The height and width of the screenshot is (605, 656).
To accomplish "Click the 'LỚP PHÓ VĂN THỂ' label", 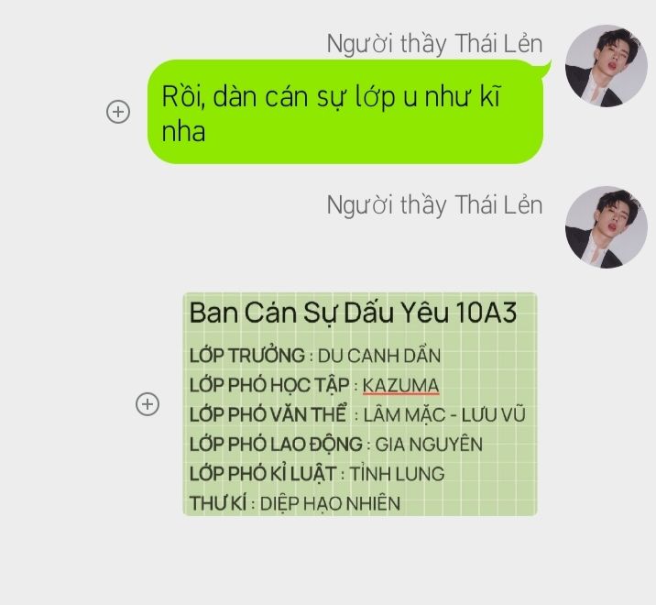I will click(x=268, y=415).
